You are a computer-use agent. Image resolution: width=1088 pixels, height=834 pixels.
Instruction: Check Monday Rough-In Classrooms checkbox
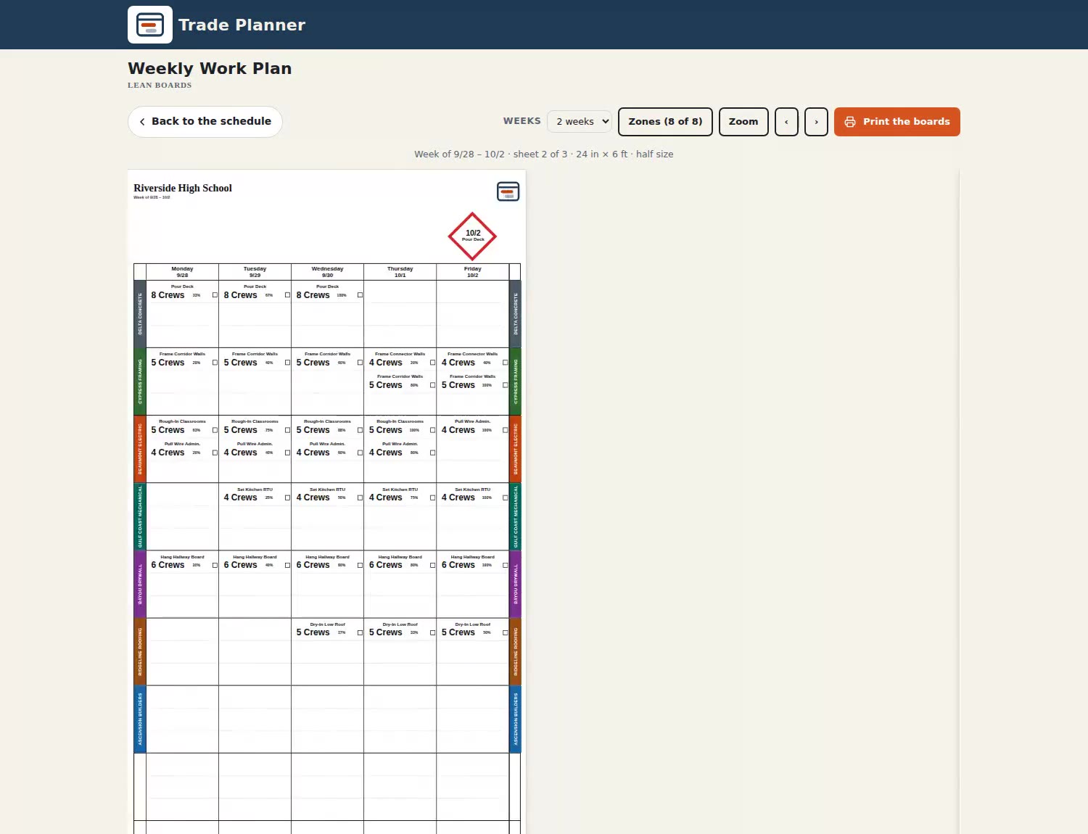215,430
